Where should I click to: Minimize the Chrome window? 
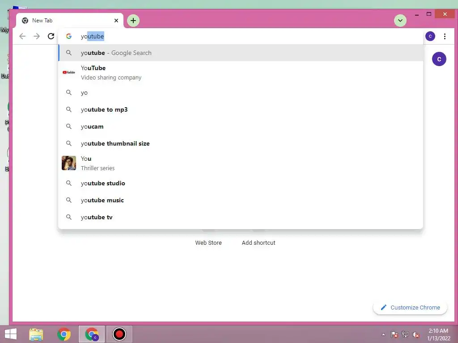click(417, 14)
